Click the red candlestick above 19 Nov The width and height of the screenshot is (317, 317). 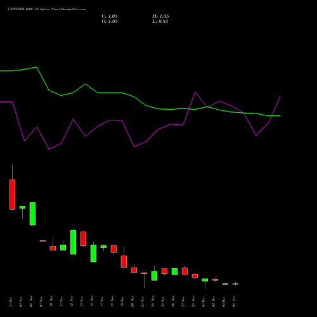coord(124,262)
